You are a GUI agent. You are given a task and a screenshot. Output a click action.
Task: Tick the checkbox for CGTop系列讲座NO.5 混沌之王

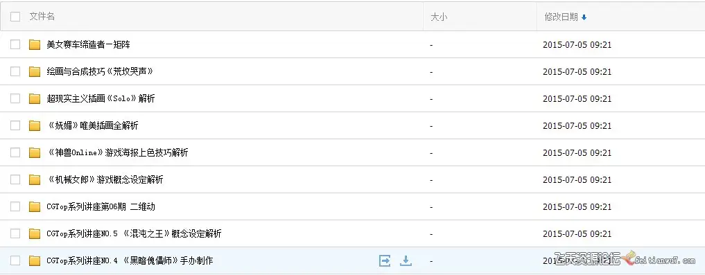[15, 233]
